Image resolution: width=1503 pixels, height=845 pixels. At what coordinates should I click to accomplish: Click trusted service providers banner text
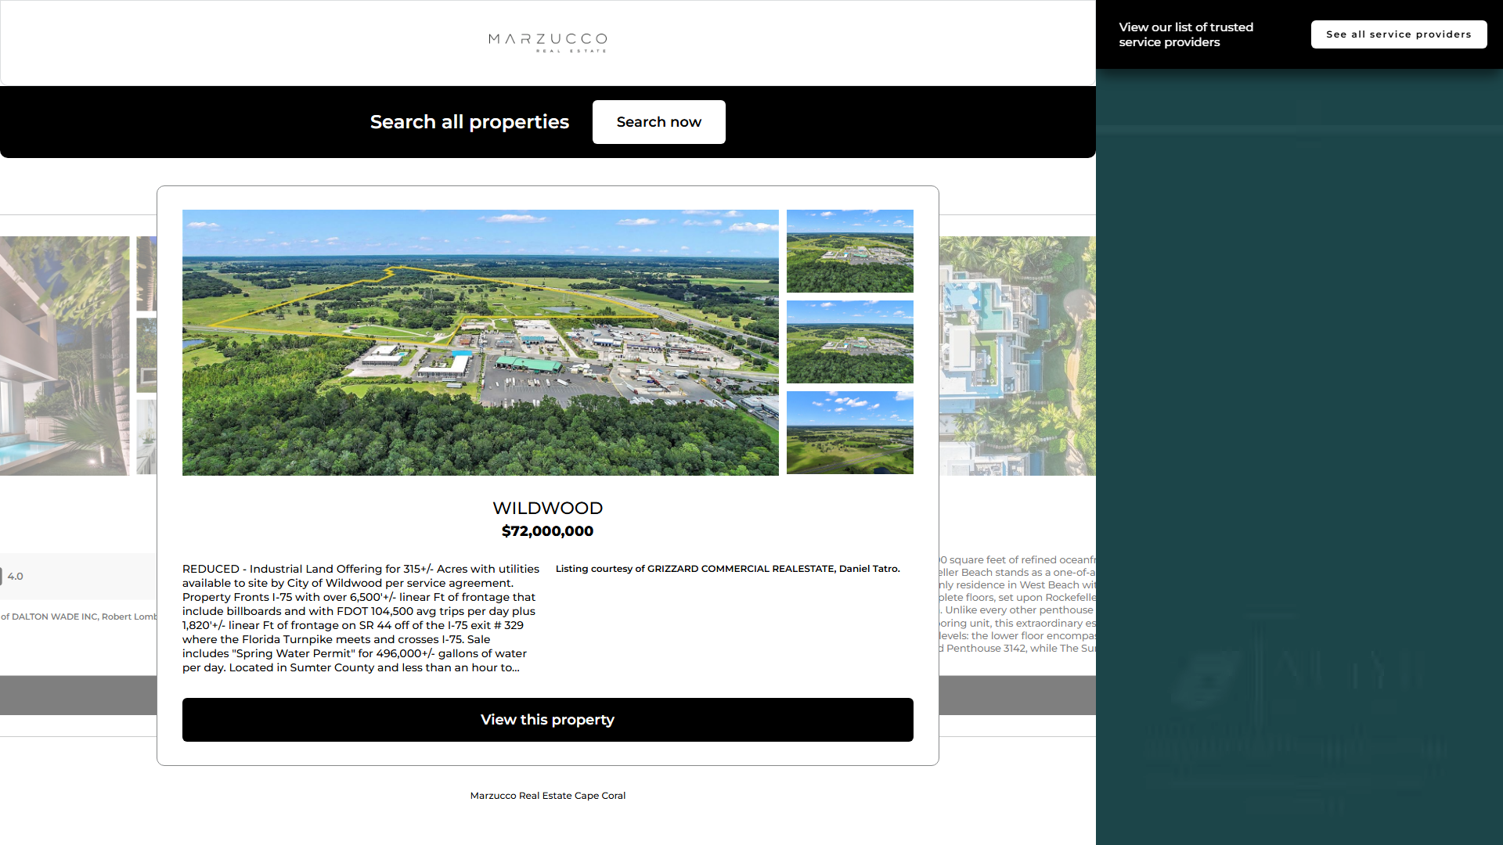coord(1185,34)
